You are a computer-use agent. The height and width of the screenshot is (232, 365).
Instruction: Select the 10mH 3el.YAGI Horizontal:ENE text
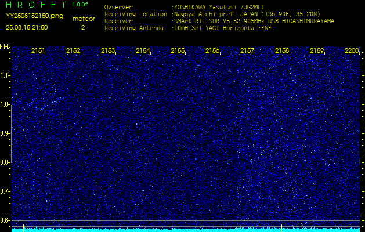[222, 28]
